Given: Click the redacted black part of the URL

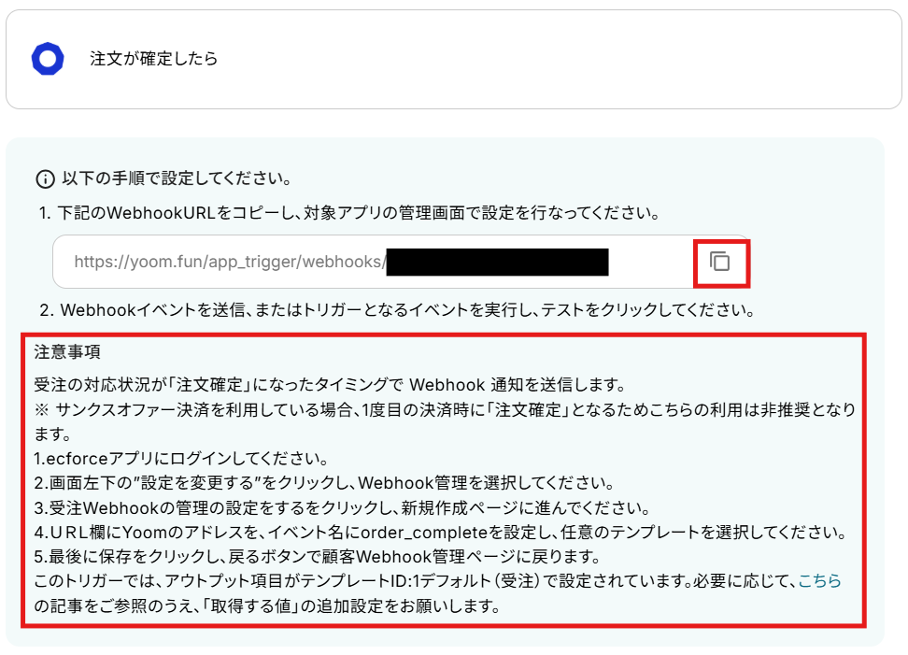Looking at the screenshot, I should pyautogui.click(x=497, y=262).
